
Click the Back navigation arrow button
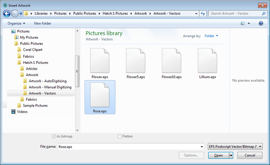click(7, 14)
